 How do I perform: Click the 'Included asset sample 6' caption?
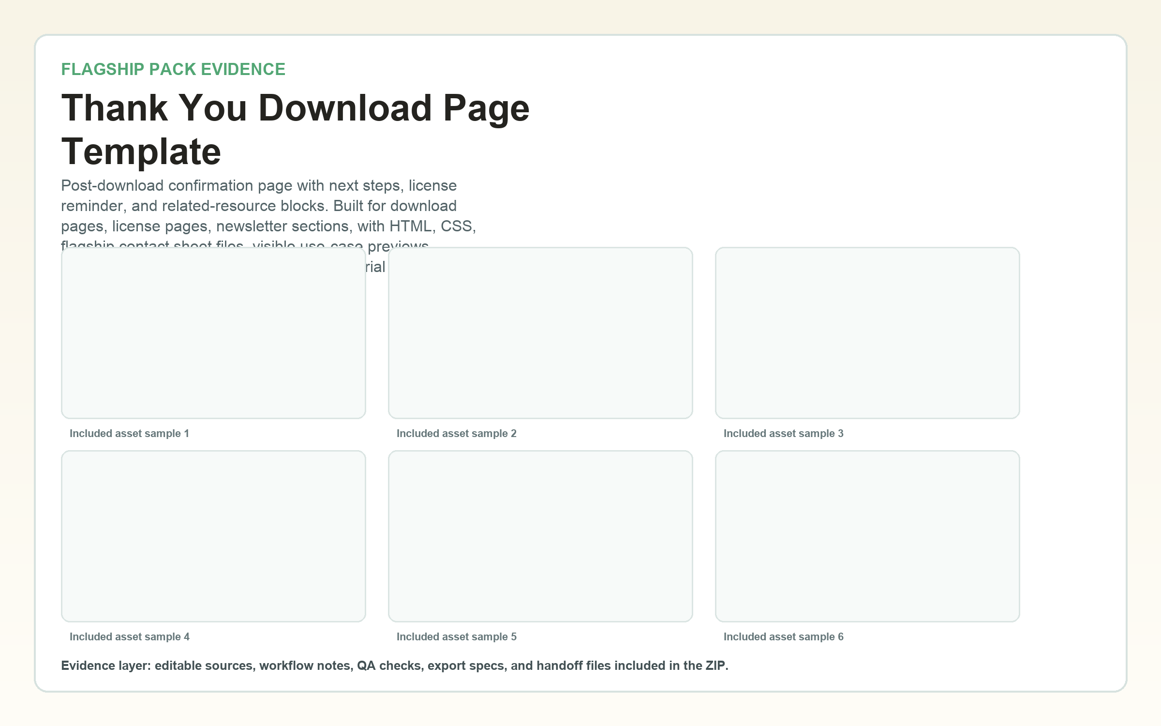[784, 637]
